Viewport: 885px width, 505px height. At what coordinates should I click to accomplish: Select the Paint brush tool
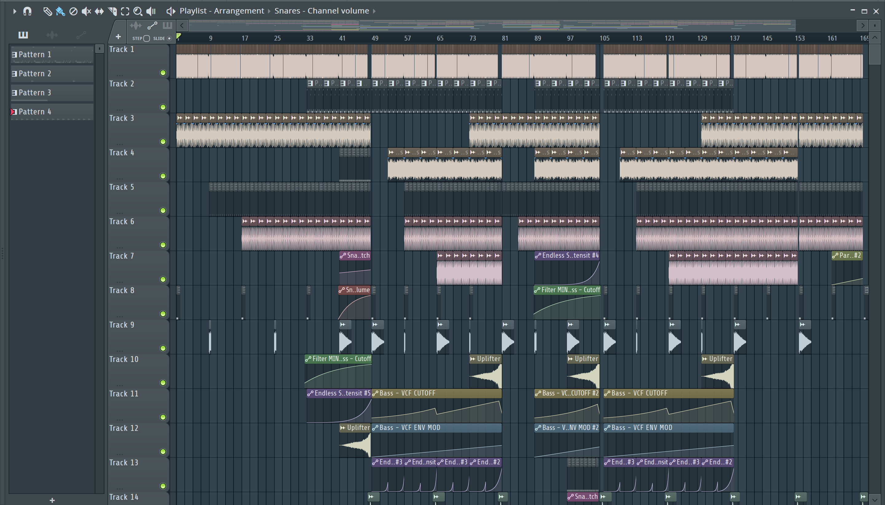click(x=60, y=11)
